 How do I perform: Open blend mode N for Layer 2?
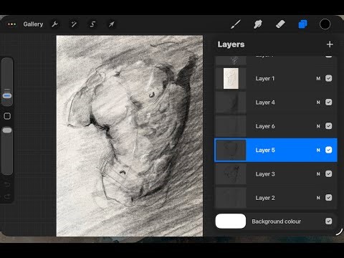(318, 198)
